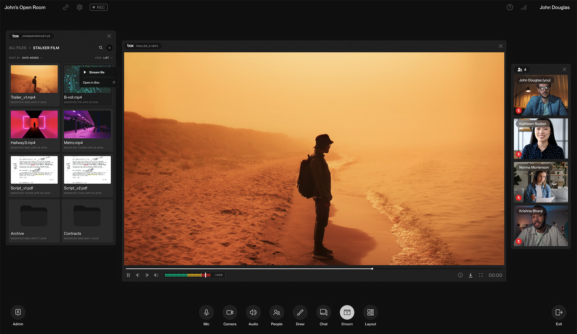Image resolution: width=577 pixels, height=334 pixels.
Task: Open John Douglas user menu
Action: pos(554,7)
